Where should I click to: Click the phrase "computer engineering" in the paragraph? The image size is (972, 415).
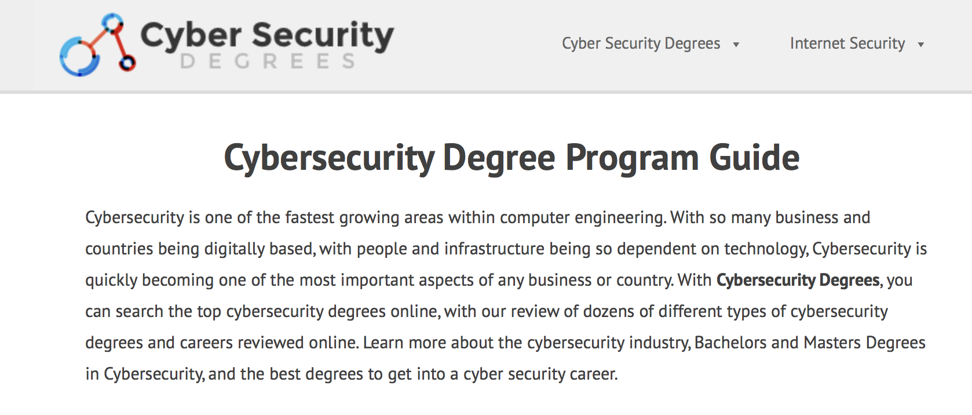582,217
